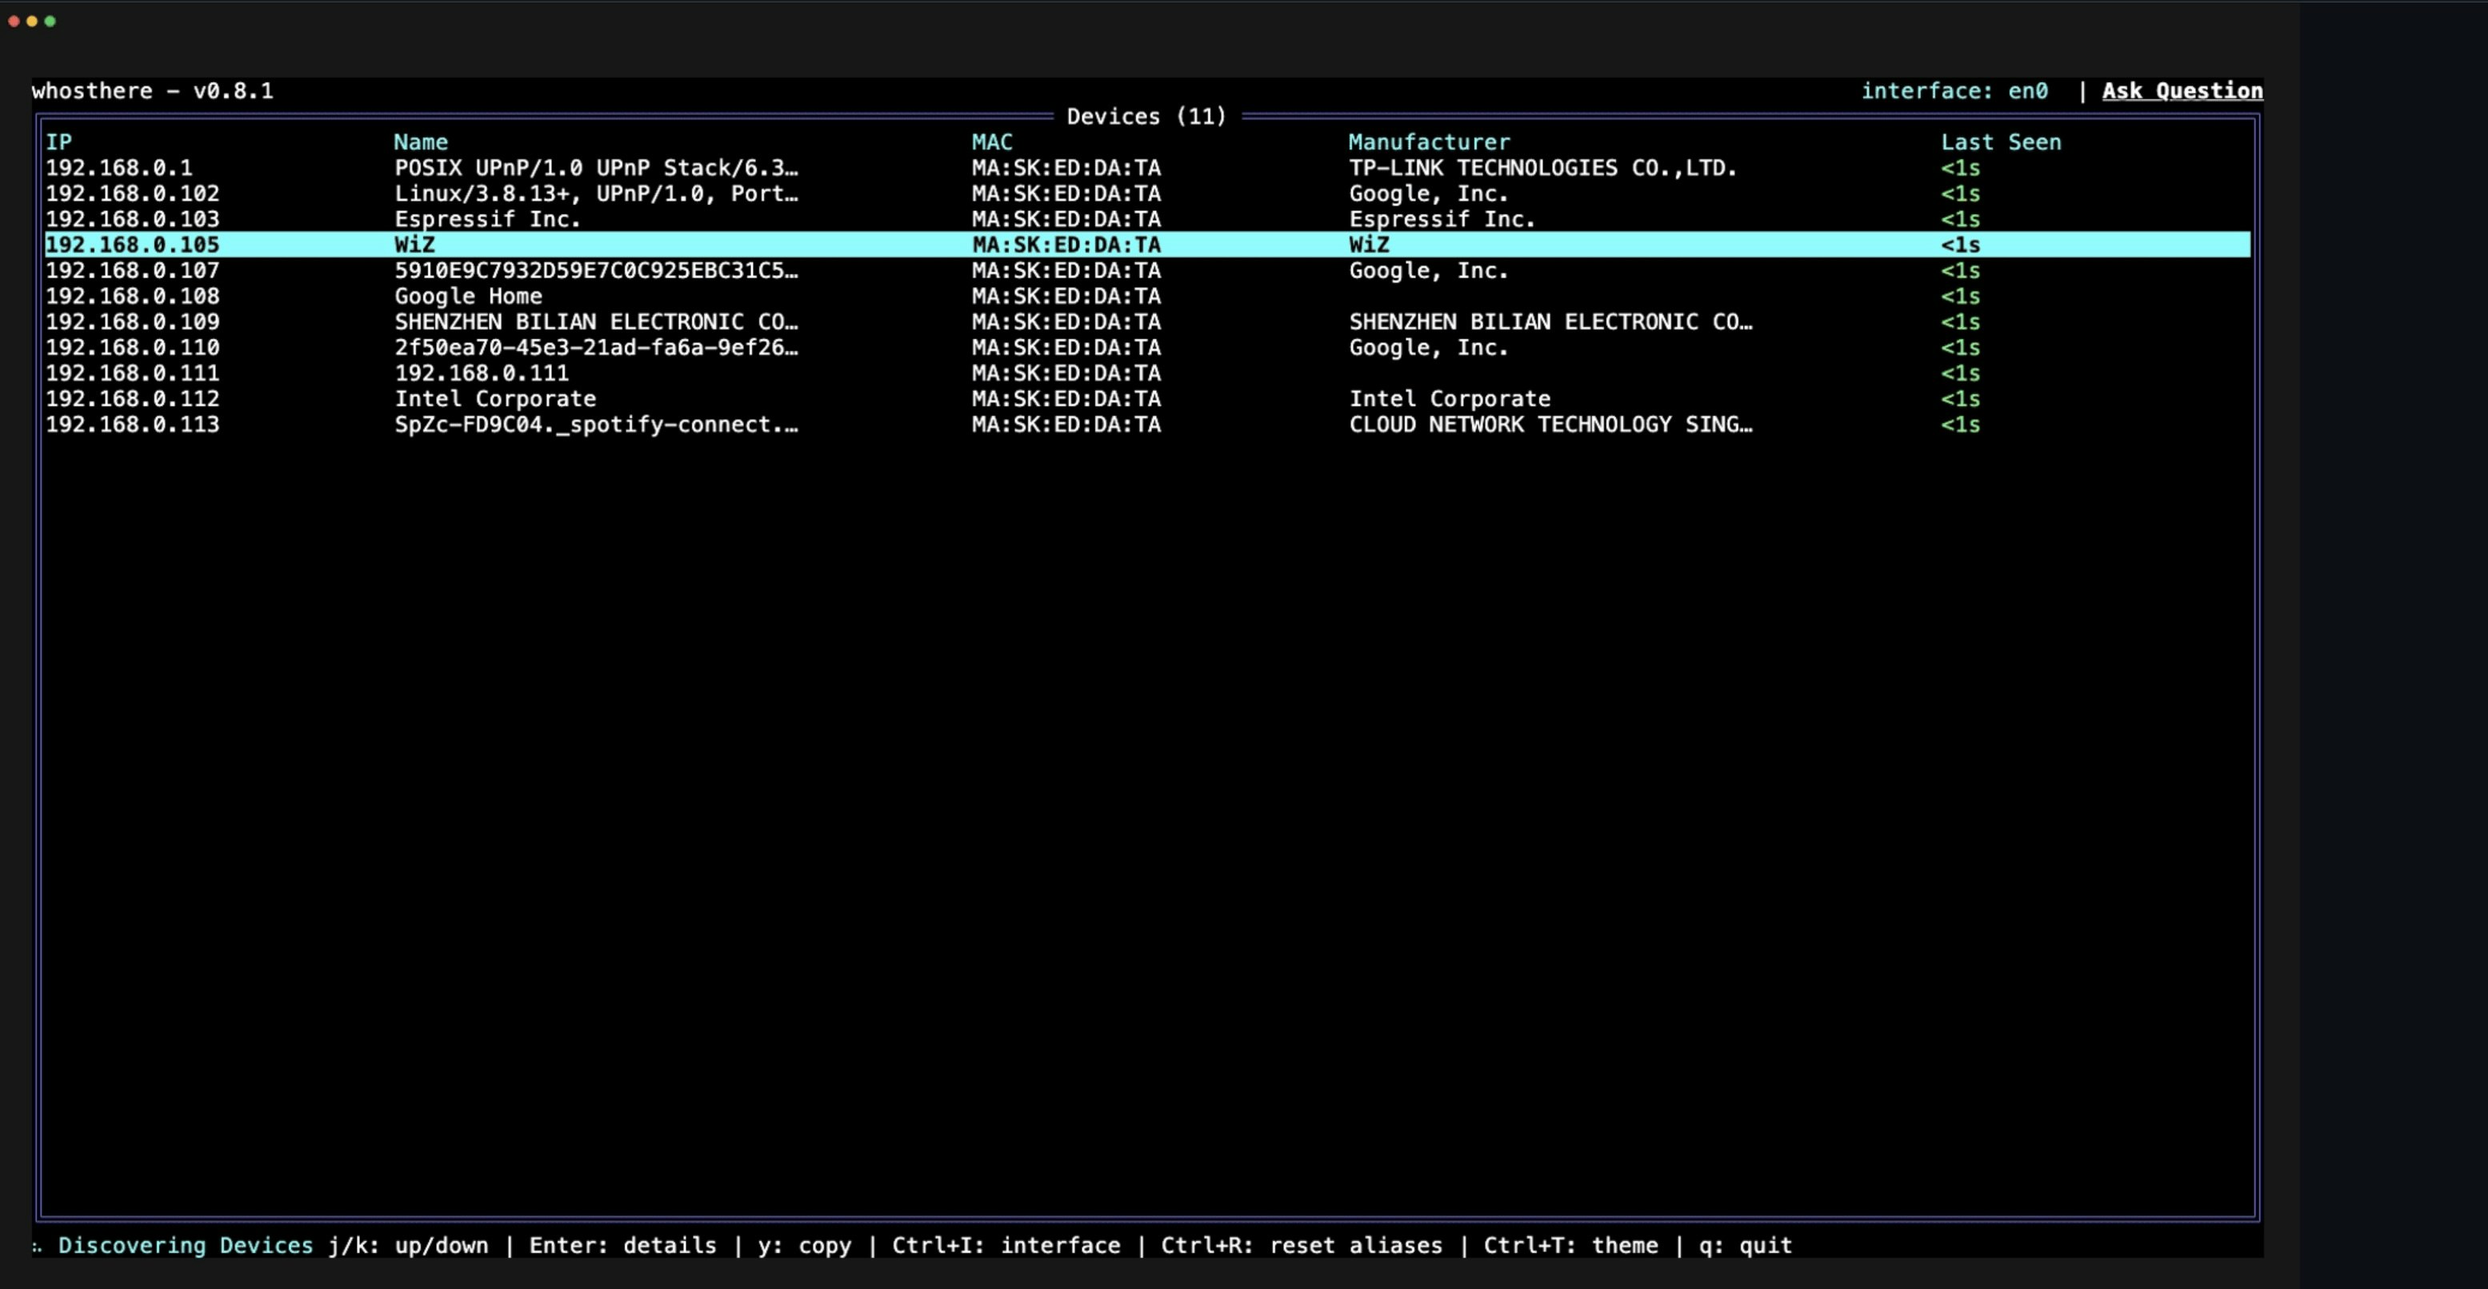This screenshot has height=1289, width=2488.
Task: Click the Discovering Devices status spinner
Action: [x=37, y=1247]
